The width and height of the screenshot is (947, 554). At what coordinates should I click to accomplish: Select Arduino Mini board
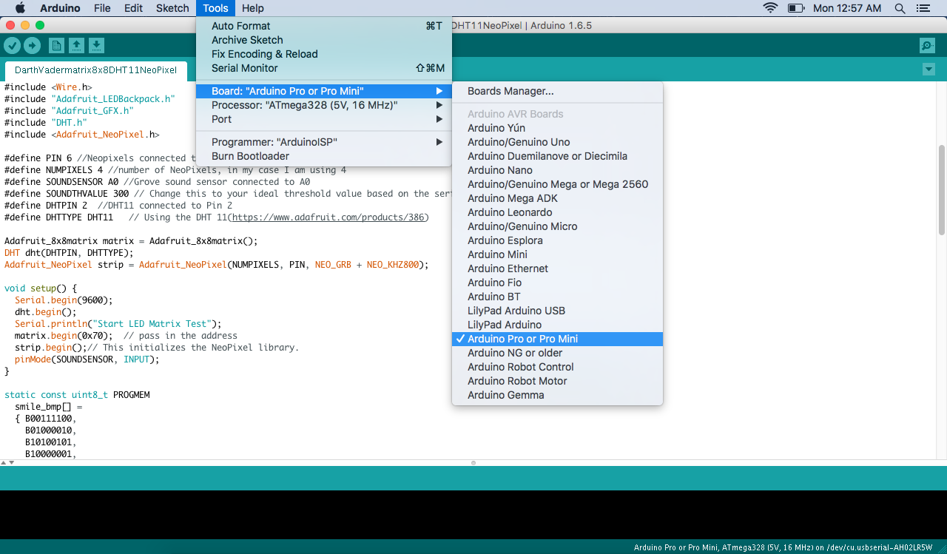pyautogui.click(x=557, y=254)
